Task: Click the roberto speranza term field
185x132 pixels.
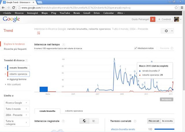Action: [18, 74]
